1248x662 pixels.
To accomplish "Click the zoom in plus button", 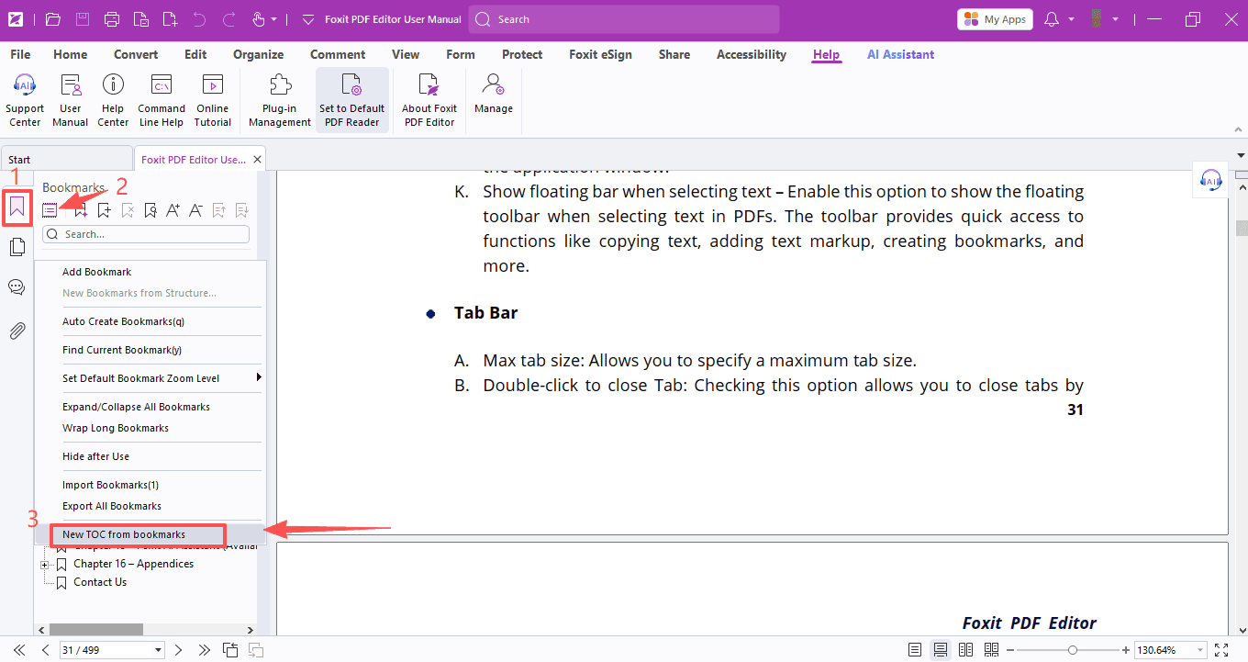I will pyautogui.click(x=1126, y=650).
